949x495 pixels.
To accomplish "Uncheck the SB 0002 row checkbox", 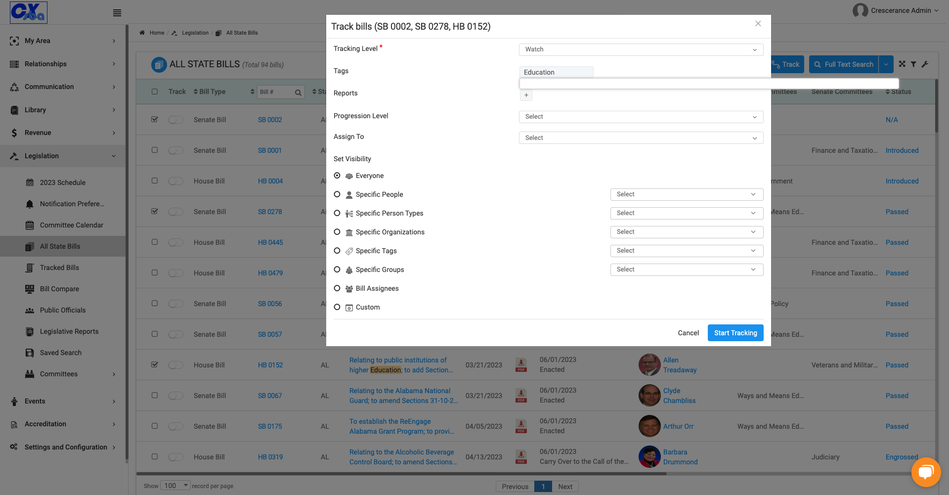I will pos(155,119).
